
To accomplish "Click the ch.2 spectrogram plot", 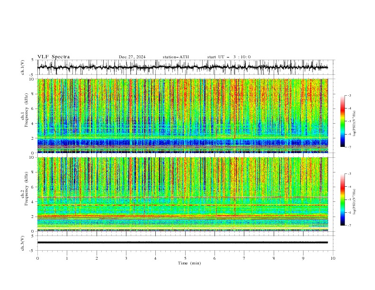I will point(182,194).
